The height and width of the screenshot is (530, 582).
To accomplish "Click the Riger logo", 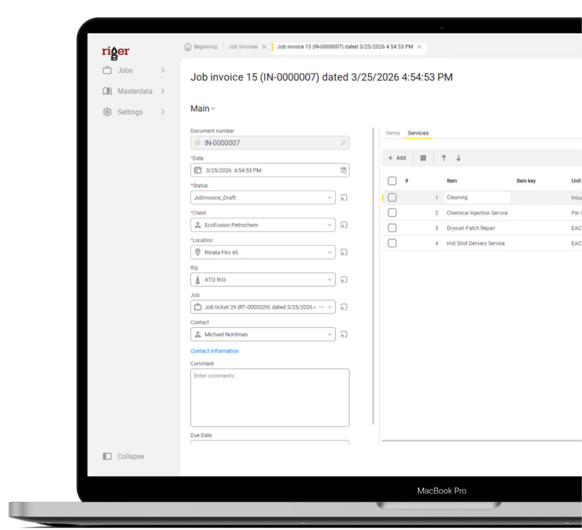I will click(x=115, y=52).
